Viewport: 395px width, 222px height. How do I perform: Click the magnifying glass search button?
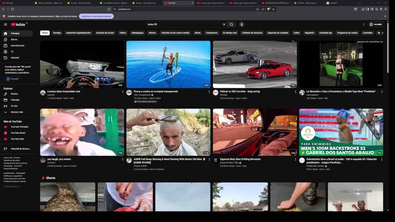coord(231,24)
